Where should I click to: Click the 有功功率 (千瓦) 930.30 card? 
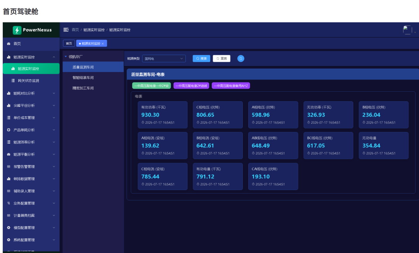[163, 115]
